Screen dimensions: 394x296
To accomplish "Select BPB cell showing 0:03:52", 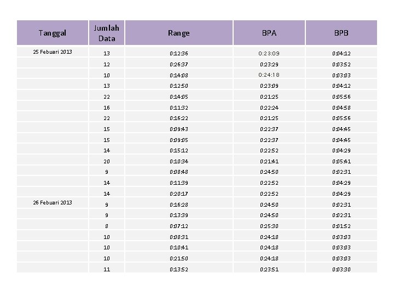I will [341, 64].
